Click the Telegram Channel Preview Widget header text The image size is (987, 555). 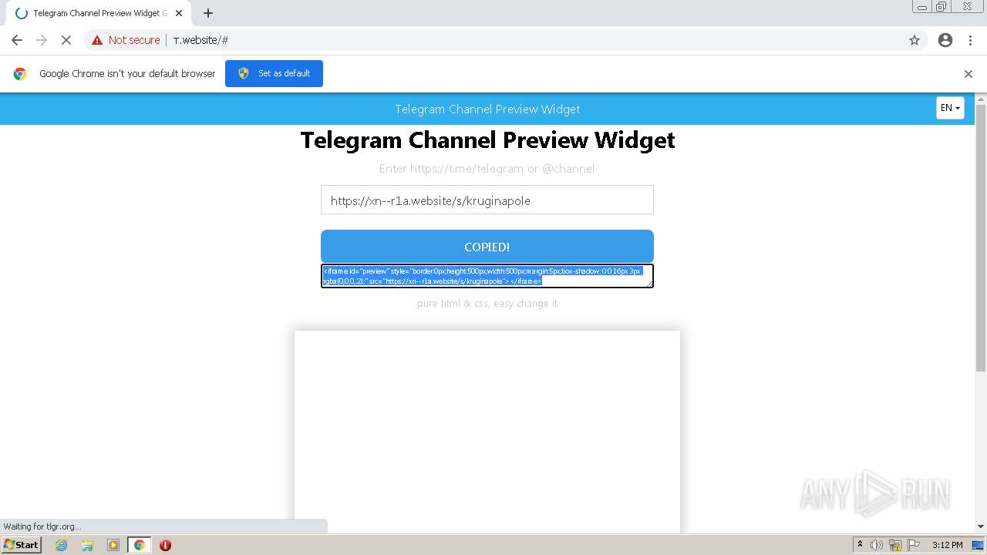click(x=487, y=109)
